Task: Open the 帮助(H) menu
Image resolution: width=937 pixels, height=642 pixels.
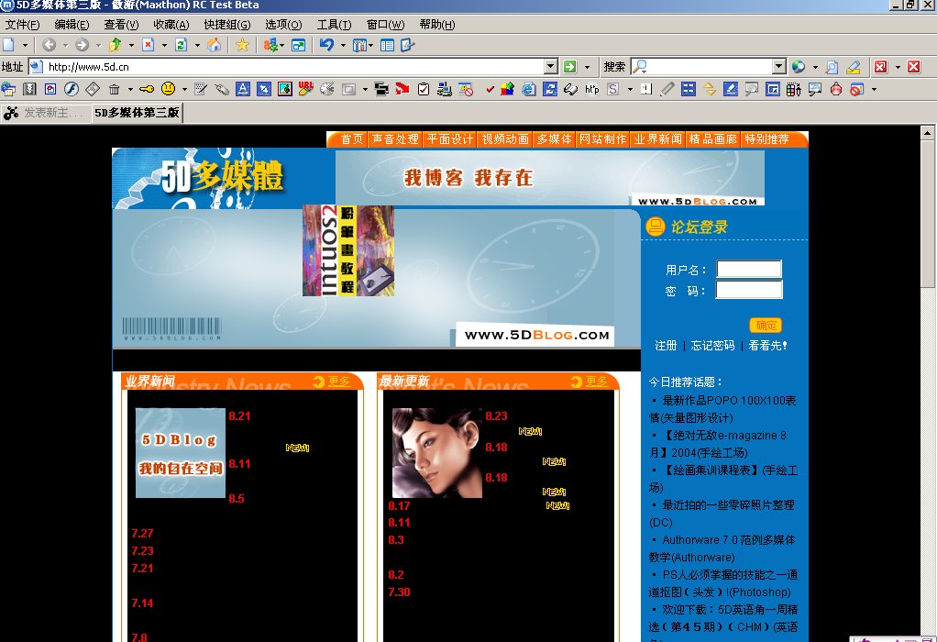Action: coord(436,25)
